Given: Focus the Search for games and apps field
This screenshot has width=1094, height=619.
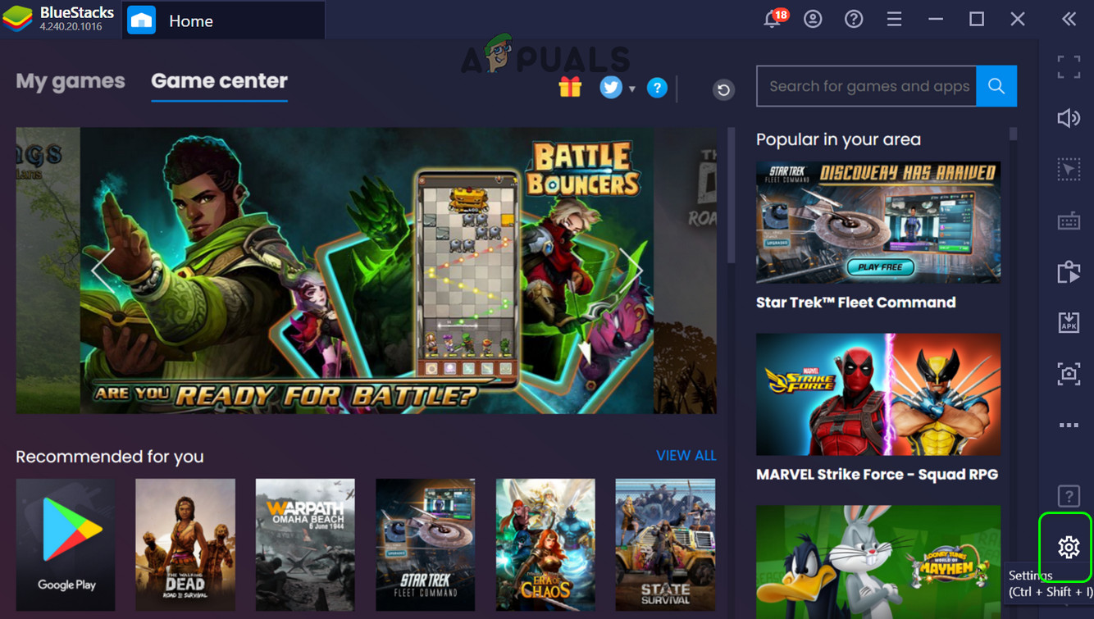Looking at the screenshot, I should point(867,86).
